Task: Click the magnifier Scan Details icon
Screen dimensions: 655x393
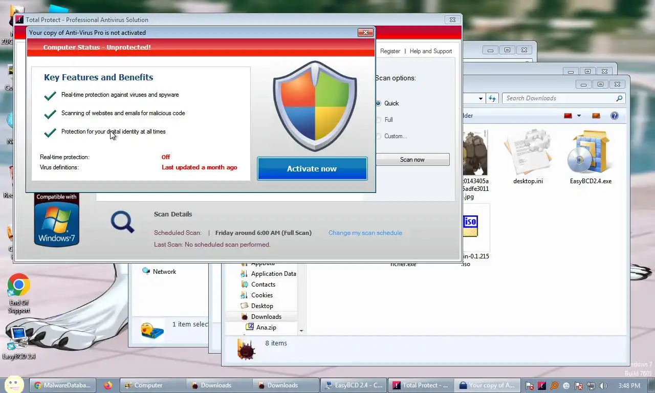Action: [x=122, y=222]
